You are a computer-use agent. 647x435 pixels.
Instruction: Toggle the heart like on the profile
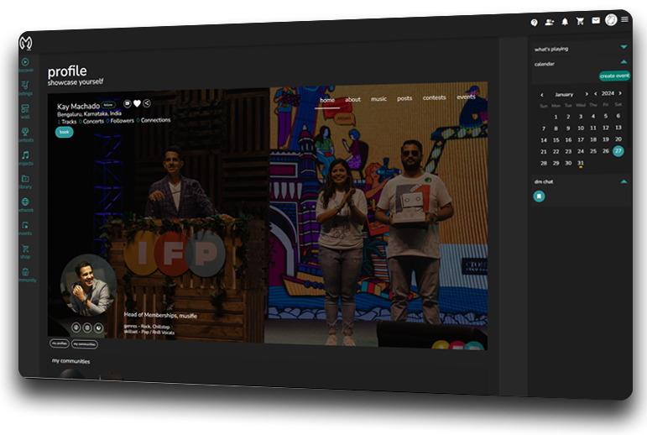[x=137, y=103]
